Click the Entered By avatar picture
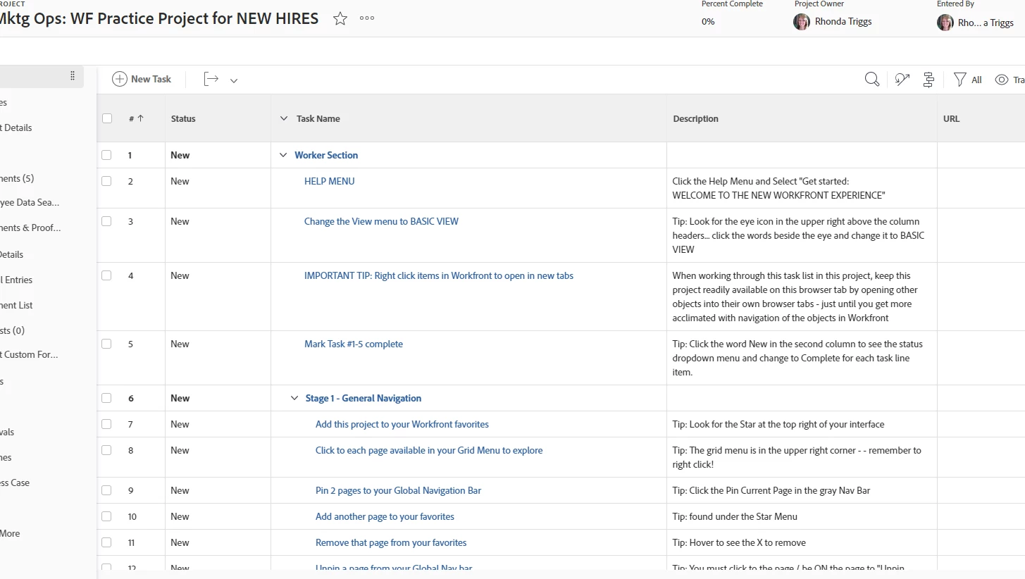The width and height of the screenshot is (1025, 579). point(945,23)
